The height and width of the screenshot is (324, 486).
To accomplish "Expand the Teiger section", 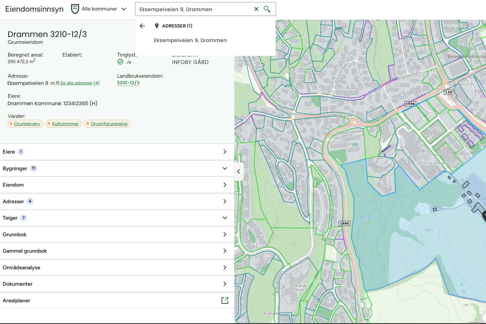I will 117,218.
